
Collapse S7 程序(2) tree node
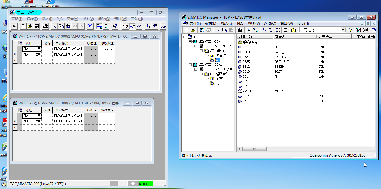[x=201, y=74]
